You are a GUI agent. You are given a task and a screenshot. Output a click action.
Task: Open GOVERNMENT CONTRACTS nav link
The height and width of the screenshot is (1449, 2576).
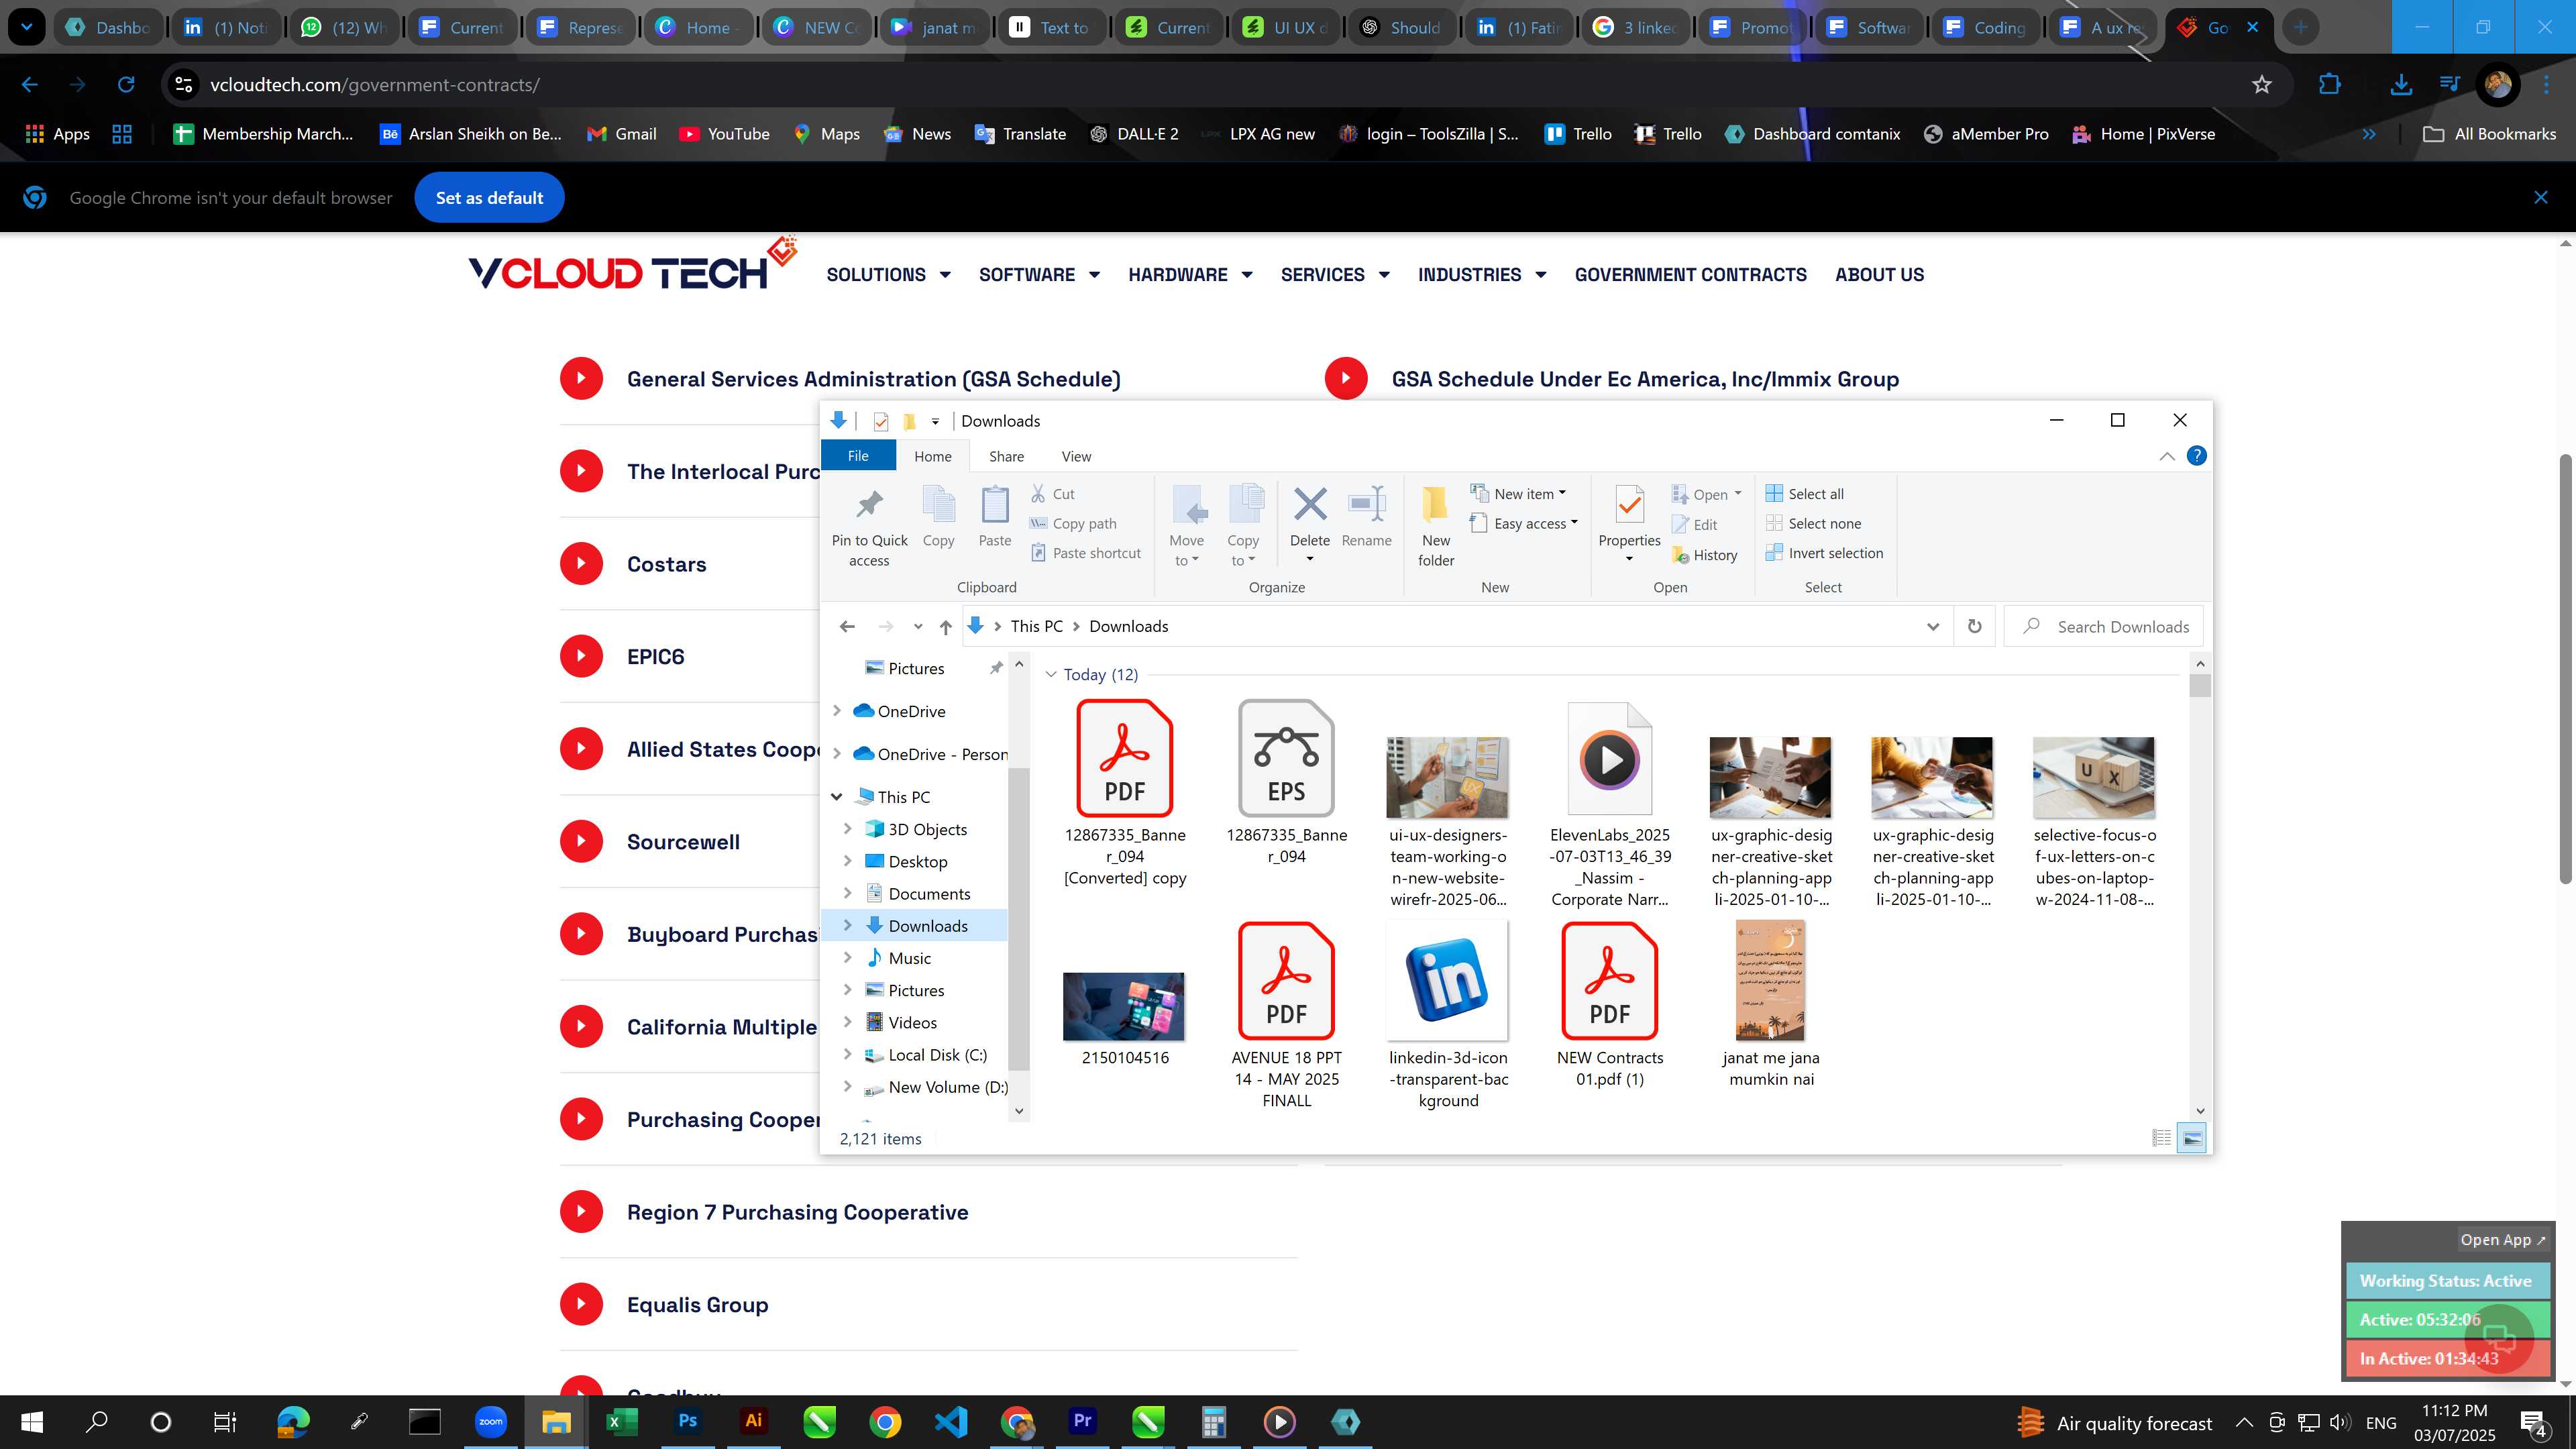(x=1690, y=275)
